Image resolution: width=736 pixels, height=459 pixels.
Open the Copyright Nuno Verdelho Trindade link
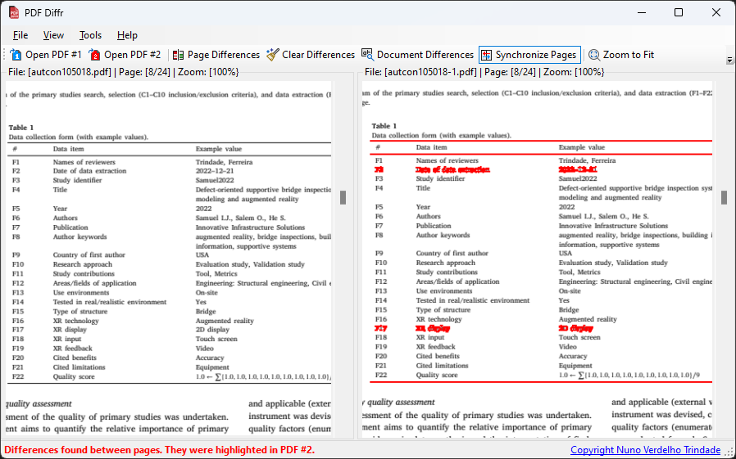(645, 450)
